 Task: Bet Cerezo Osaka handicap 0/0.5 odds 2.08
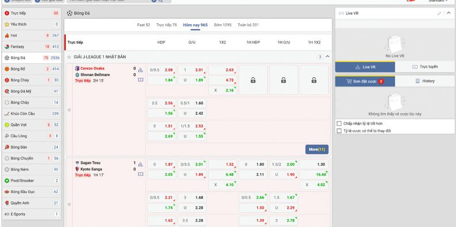[162, 70]
